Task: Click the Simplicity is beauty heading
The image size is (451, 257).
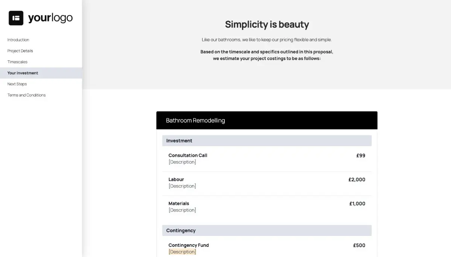Action: point(267,24)
